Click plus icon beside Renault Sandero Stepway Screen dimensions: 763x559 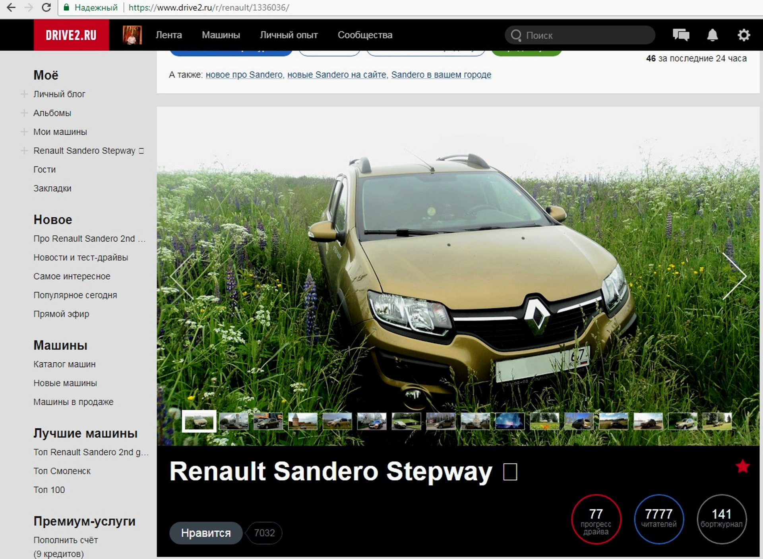click(24, 151)
